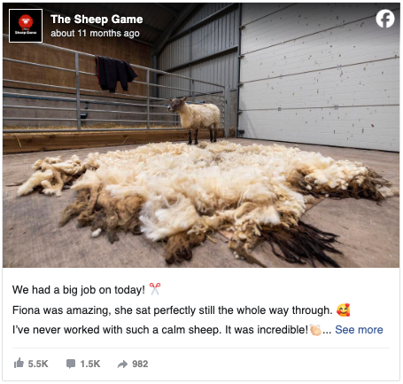The image size is (403, 384).
Task: Click the thumbs-up like icon
Action: (x=19, y=363)
